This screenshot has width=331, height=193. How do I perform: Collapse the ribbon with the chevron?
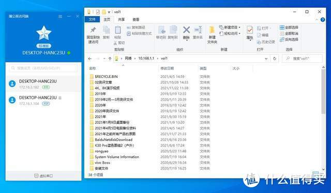[317, 20]
